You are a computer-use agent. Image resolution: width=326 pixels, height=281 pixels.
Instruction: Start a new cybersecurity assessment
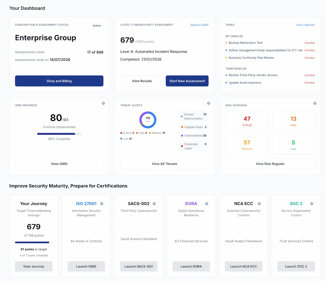[187, 81]
